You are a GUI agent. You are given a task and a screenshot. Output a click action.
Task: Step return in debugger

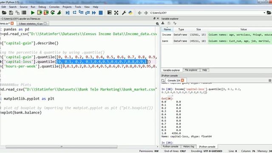click(88, 13)
